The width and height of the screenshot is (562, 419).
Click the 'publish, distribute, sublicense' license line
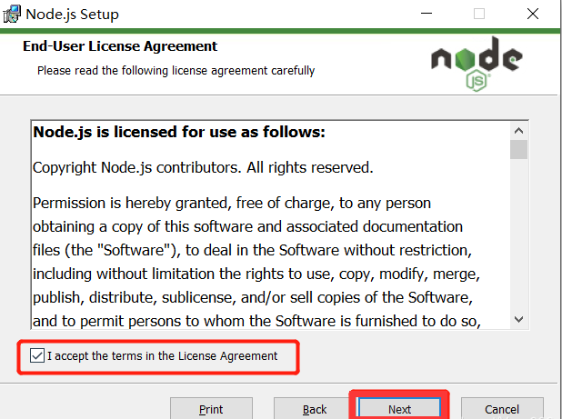tap(253, 297)
